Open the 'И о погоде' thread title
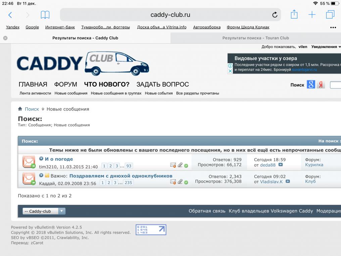Screen dimensions: 341x256 (x=59, y=159)
